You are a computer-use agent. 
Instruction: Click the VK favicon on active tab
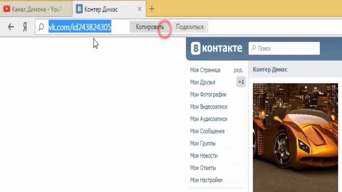(x=79, y=9)
